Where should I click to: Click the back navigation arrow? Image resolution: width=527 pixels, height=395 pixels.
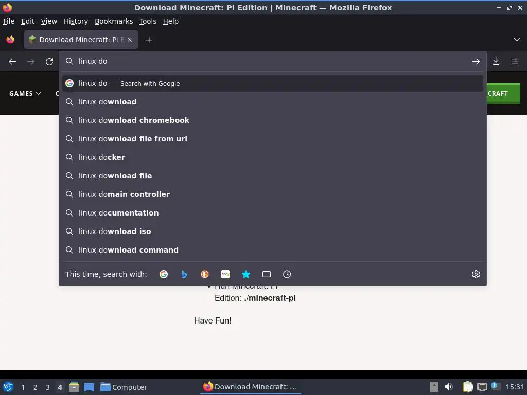click(12, 62)
